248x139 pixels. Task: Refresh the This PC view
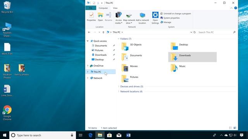(195, 32)
